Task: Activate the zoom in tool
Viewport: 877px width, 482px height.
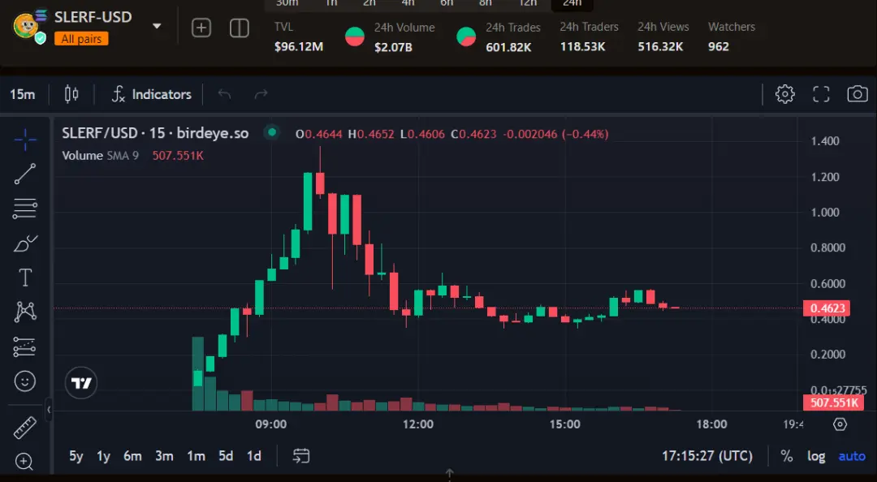Action: [24, 462]
